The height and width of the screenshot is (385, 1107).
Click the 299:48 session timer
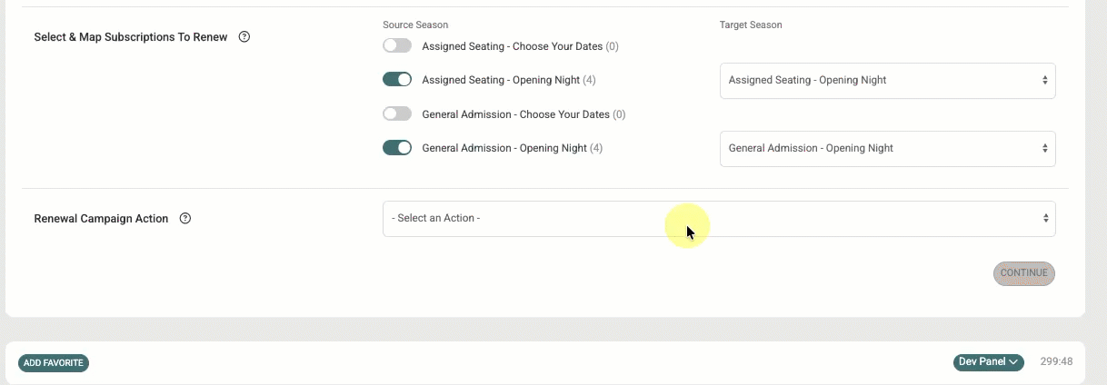[1056, 361]
